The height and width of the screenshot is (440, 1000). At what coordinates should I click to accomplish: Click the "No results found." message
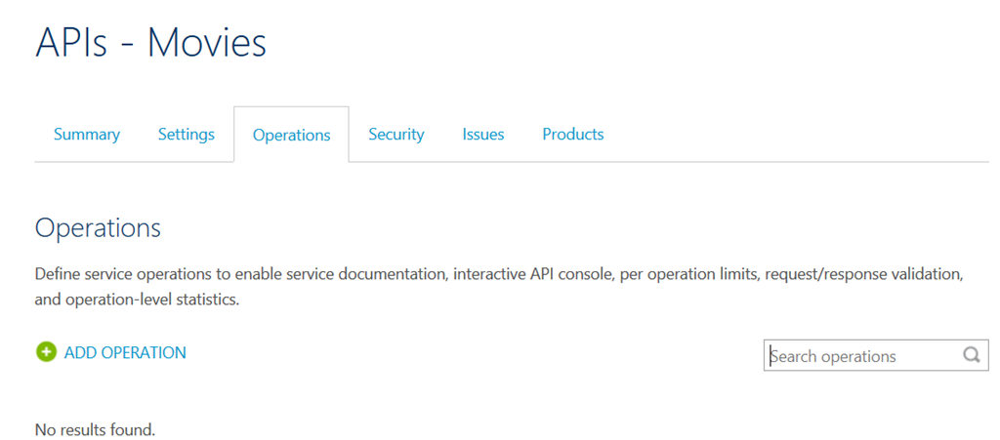pos(95,429)
